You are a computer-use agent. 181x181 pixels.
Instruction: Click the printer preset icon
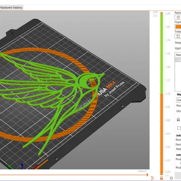178,36
